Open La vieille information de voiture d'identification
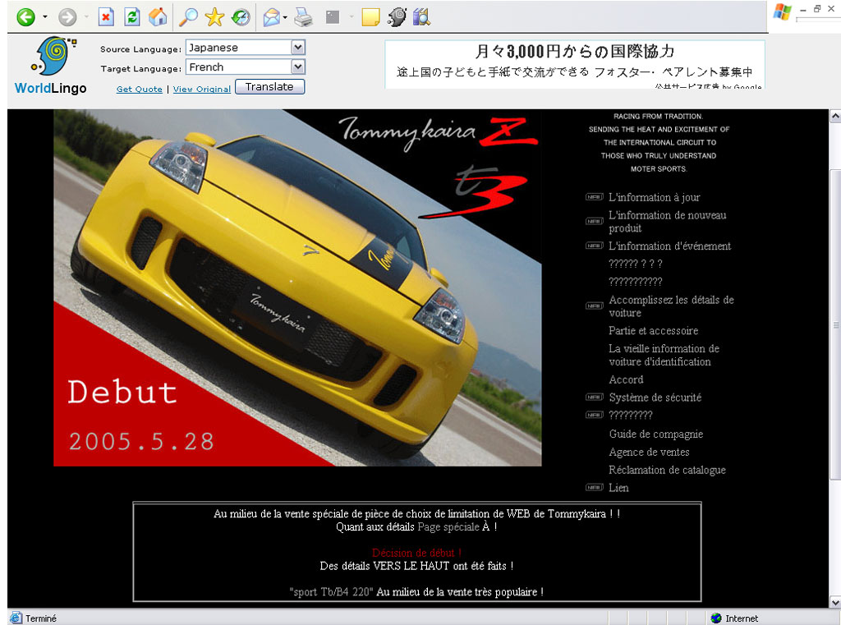This screenshot has height=625, width=841. point(664,355)
